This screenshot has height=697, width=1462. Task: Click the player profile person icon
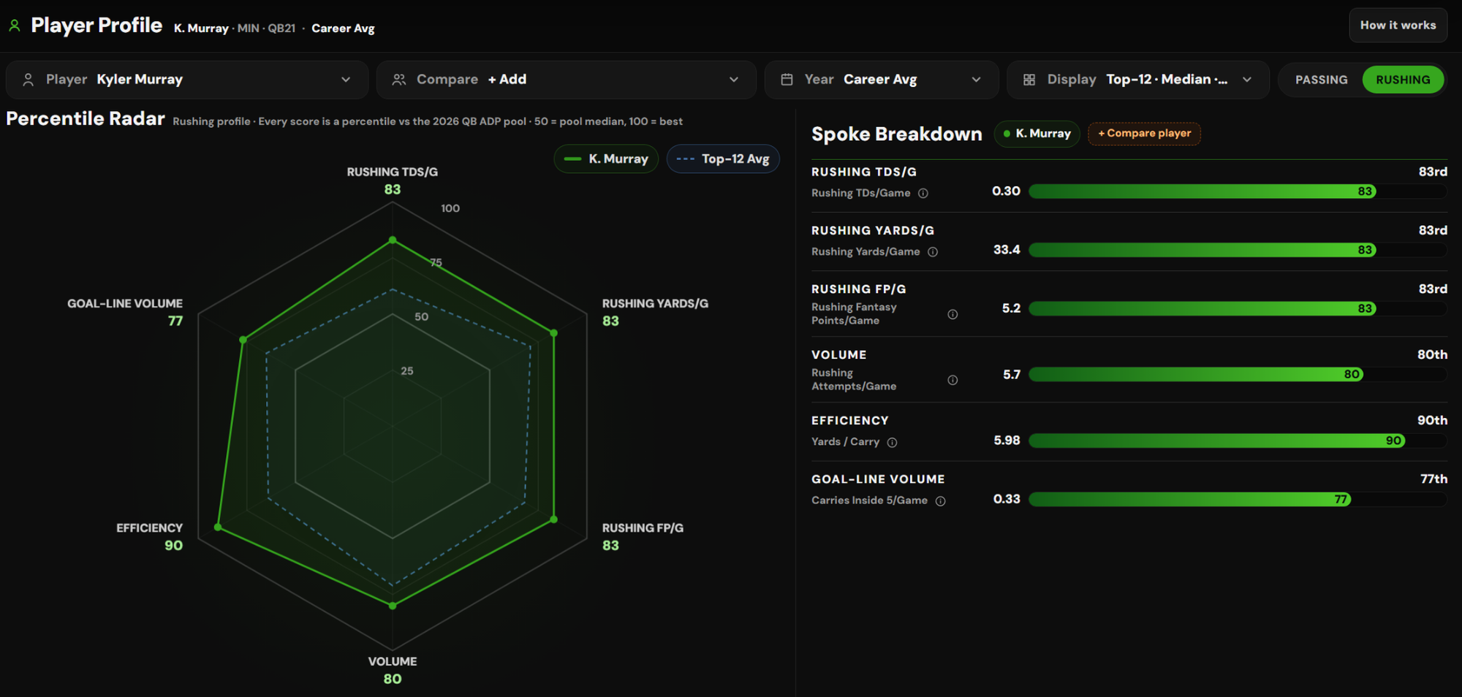14,26
